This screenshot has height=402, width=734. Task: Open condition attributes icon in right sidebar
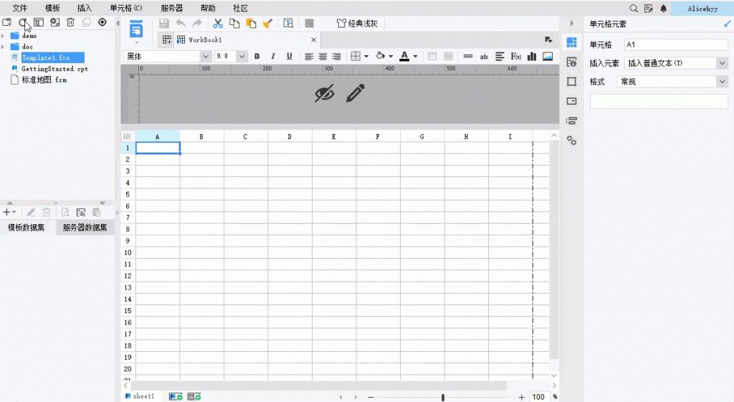(x=571, y=120)
